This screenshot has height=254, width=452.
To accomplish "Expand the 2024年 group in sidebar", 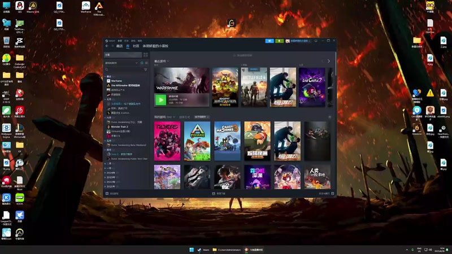I will (x=111, y=173).
